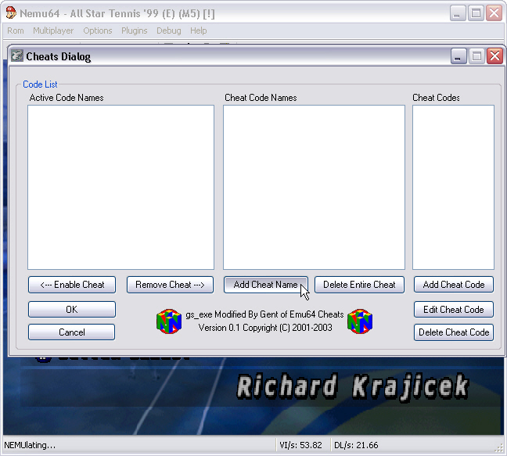Open the Debug menu
This screenshot has height=456, width=507.
pyautogui.click(x=169, y=31)
